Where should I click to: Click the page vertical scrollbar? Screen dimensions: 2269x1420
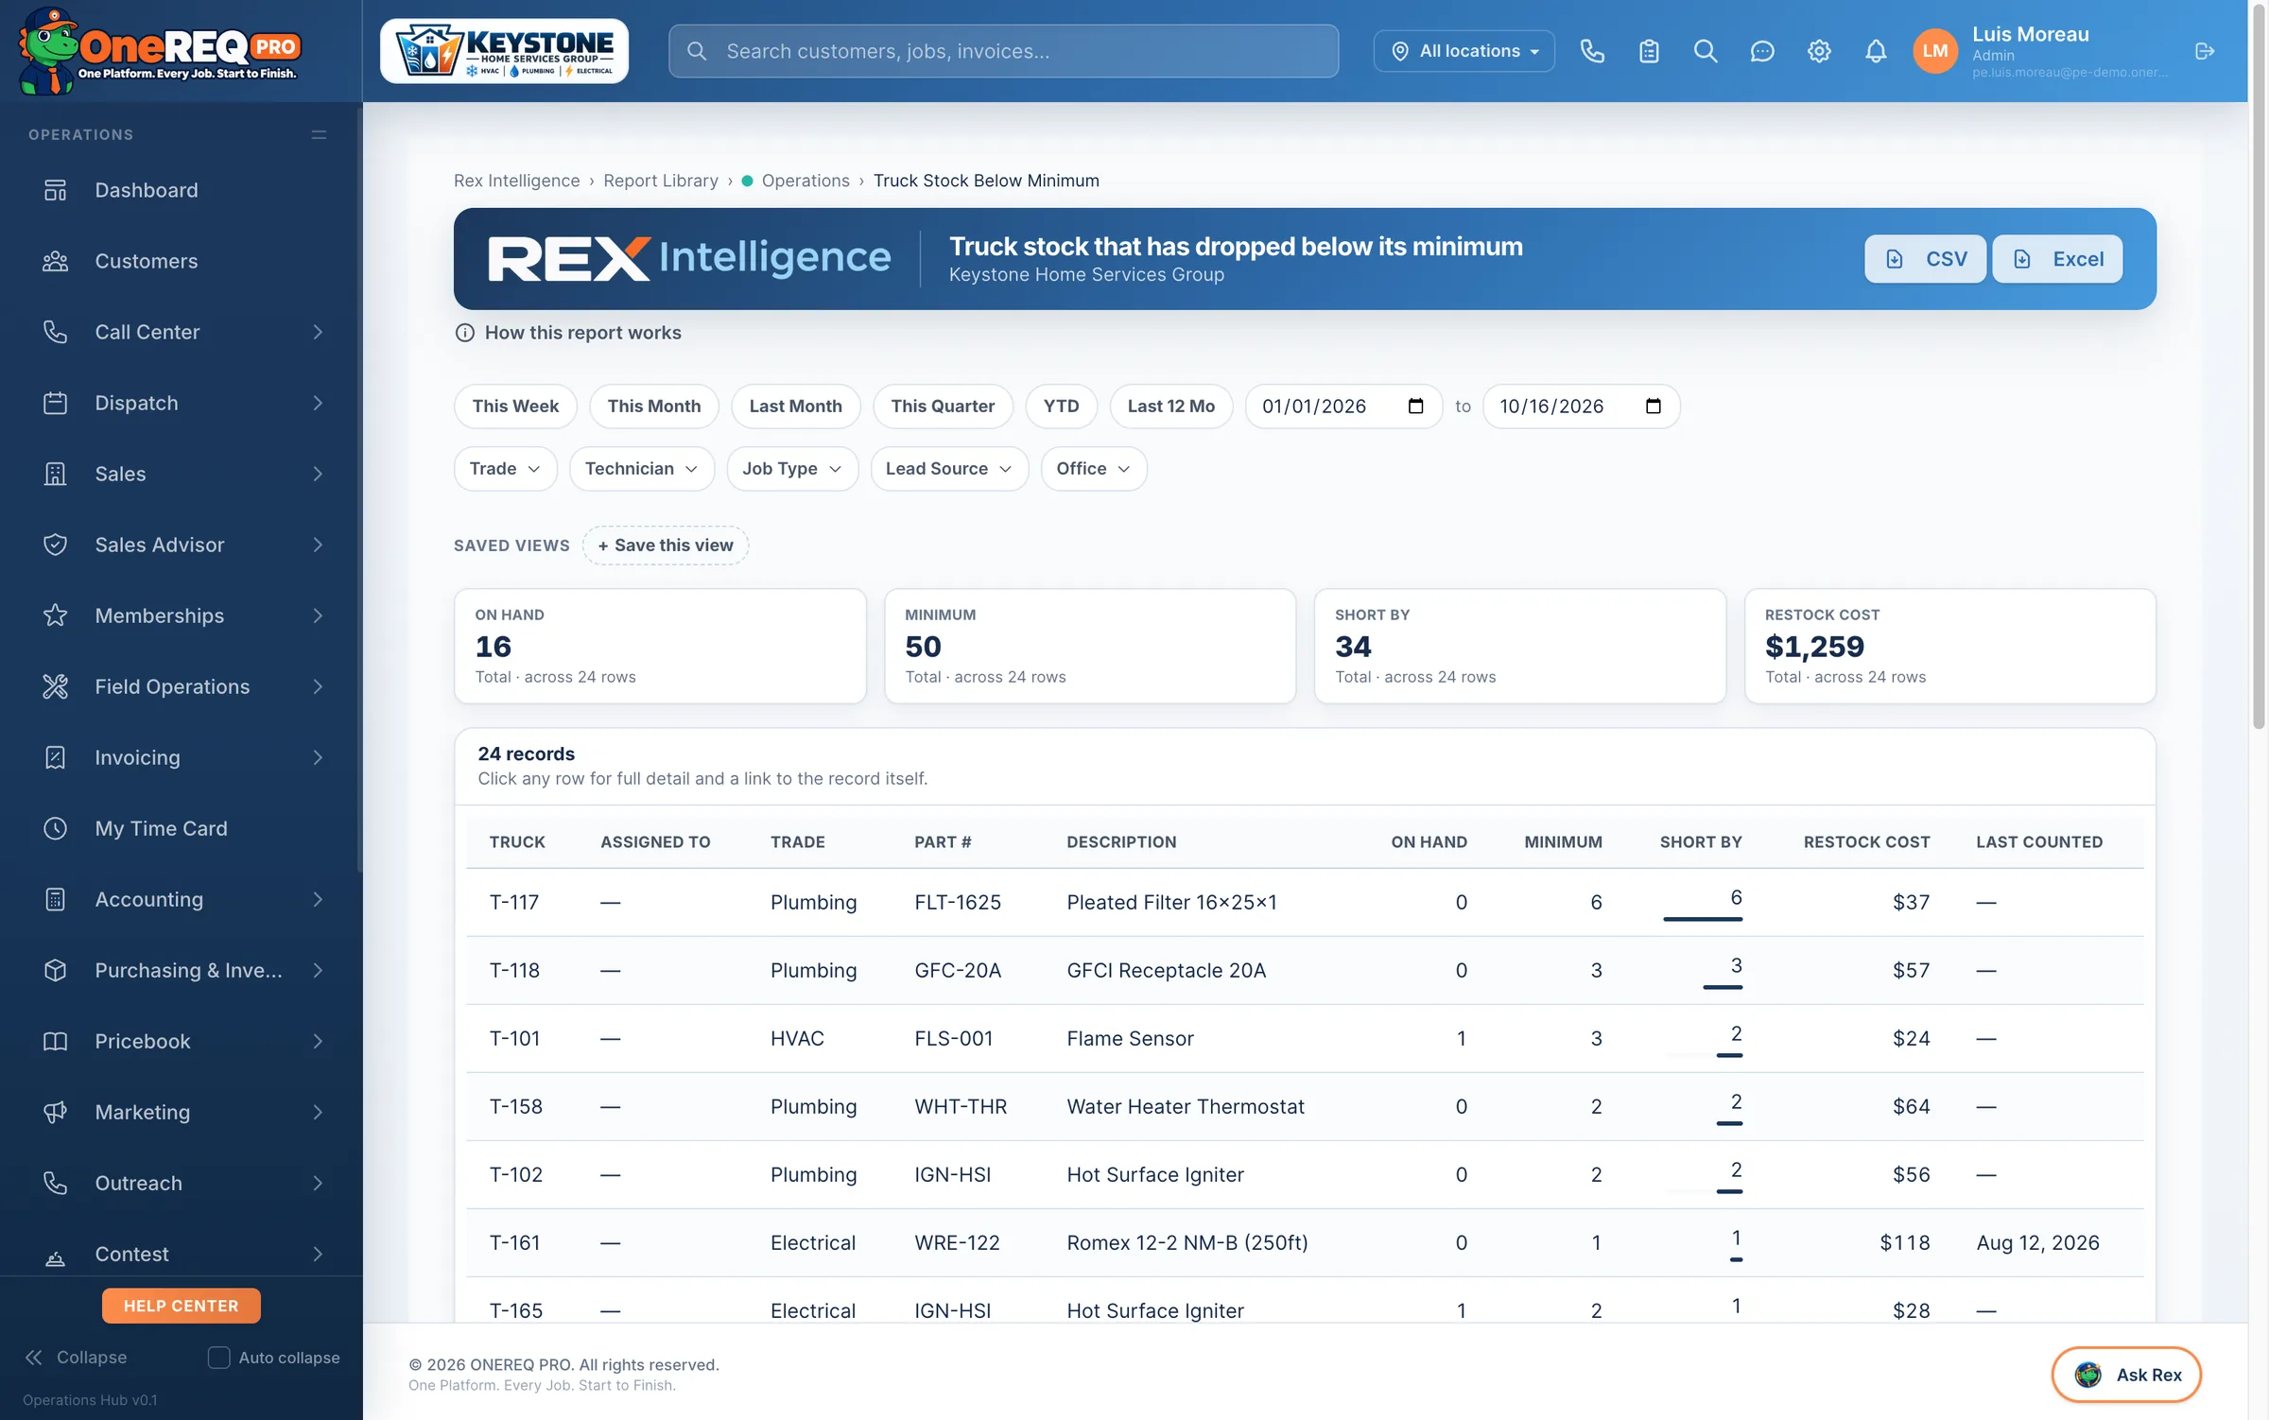pyautogui.click(x=2259, y=369)
